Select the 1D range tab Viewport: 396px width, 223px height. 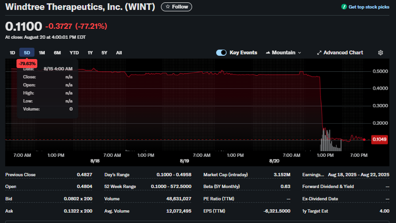click(x=12, y=52)
